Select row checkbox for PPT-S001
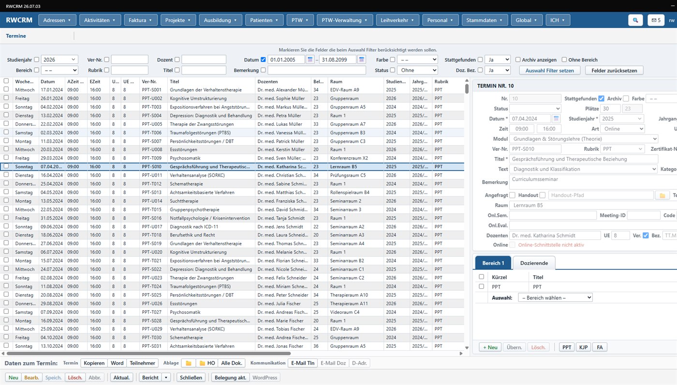Viewport: 677px width, 385px height. (x=6, y=90)
